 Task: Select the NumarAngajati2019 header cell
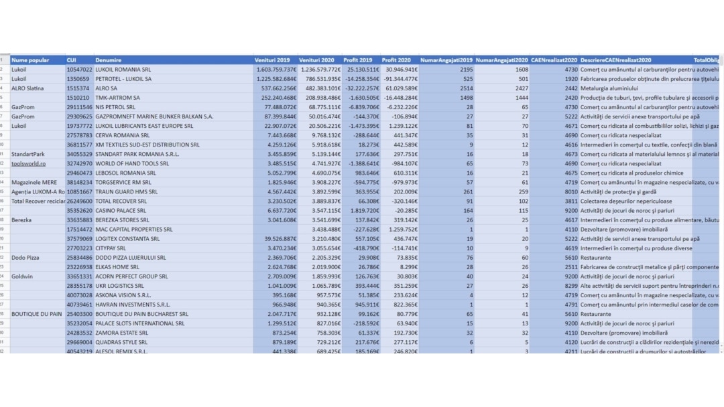(x=446, y=60)
